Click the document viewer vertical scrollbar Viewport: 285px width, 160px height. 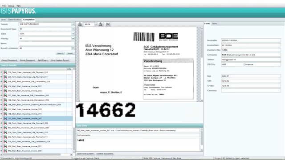[202, 64]
